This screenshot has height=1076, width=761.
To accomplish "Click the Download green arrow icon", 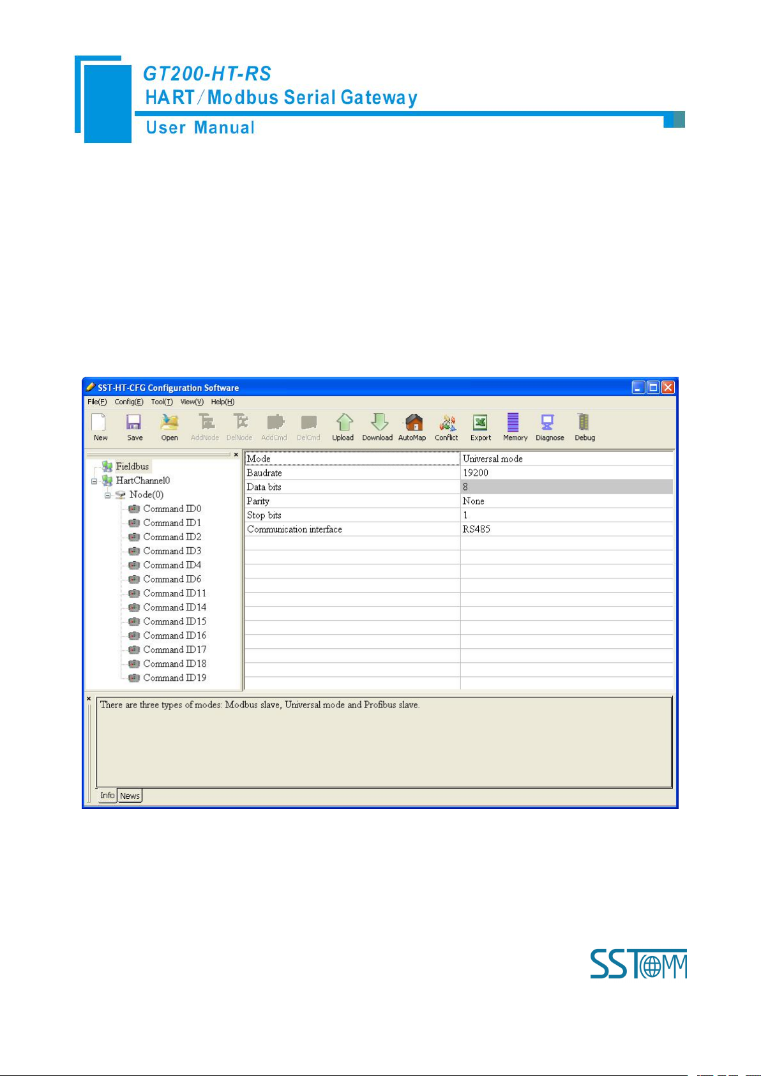I will coord(379,423).
